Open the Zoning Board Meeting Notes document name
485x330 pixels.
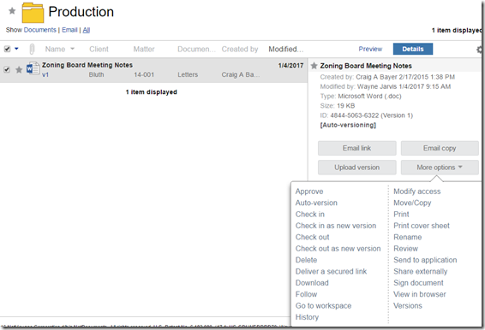(87, 65)
